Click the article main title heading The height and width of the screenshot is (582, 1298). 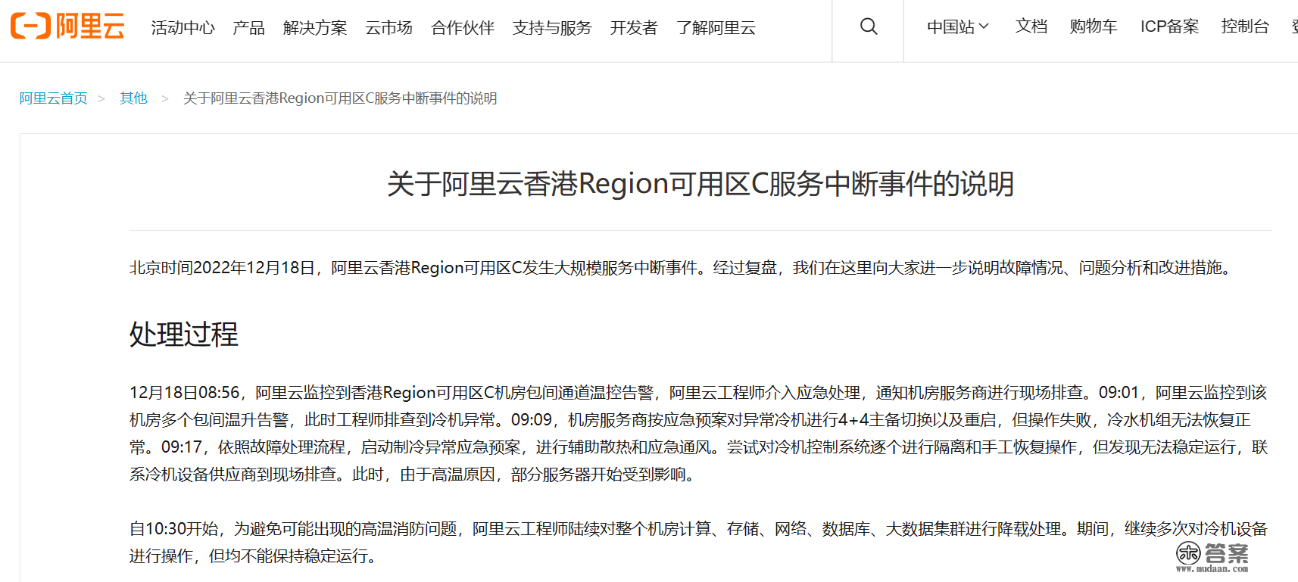pos(700,184)
